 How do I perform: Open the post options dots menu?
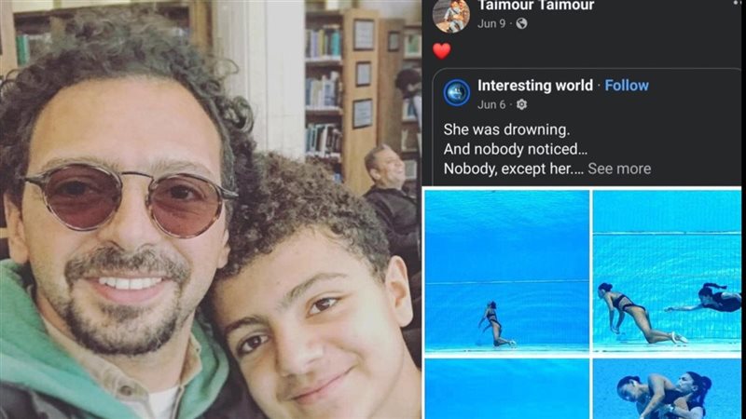pos(739,3)
